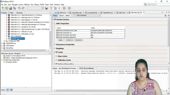Select the hibernate.connection.url row

click(91, 33)
